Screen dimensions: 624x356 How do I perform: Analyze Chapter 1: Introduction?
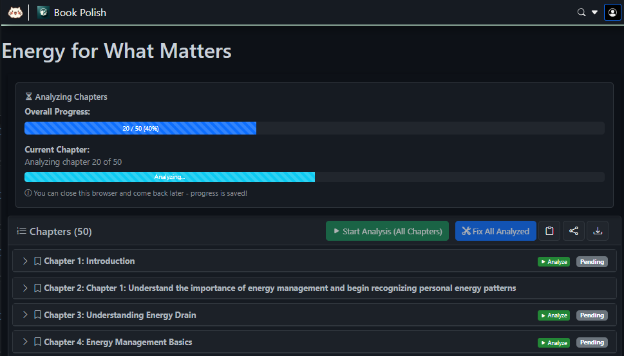pos(554,262)
